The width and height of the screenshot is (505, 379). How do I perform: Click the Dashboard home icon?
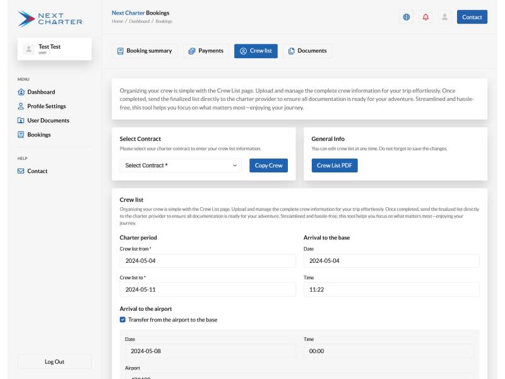coord(21,92)
